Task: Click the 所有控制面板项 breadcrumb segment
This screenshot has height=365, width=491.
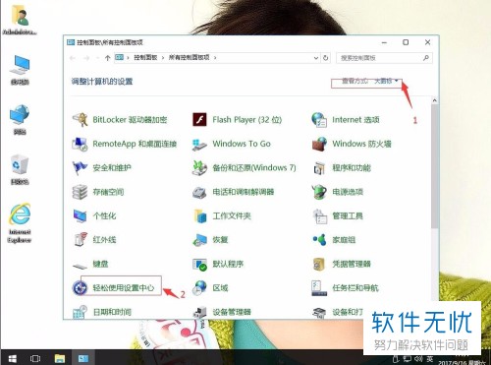Action: (x=189, y=58)
